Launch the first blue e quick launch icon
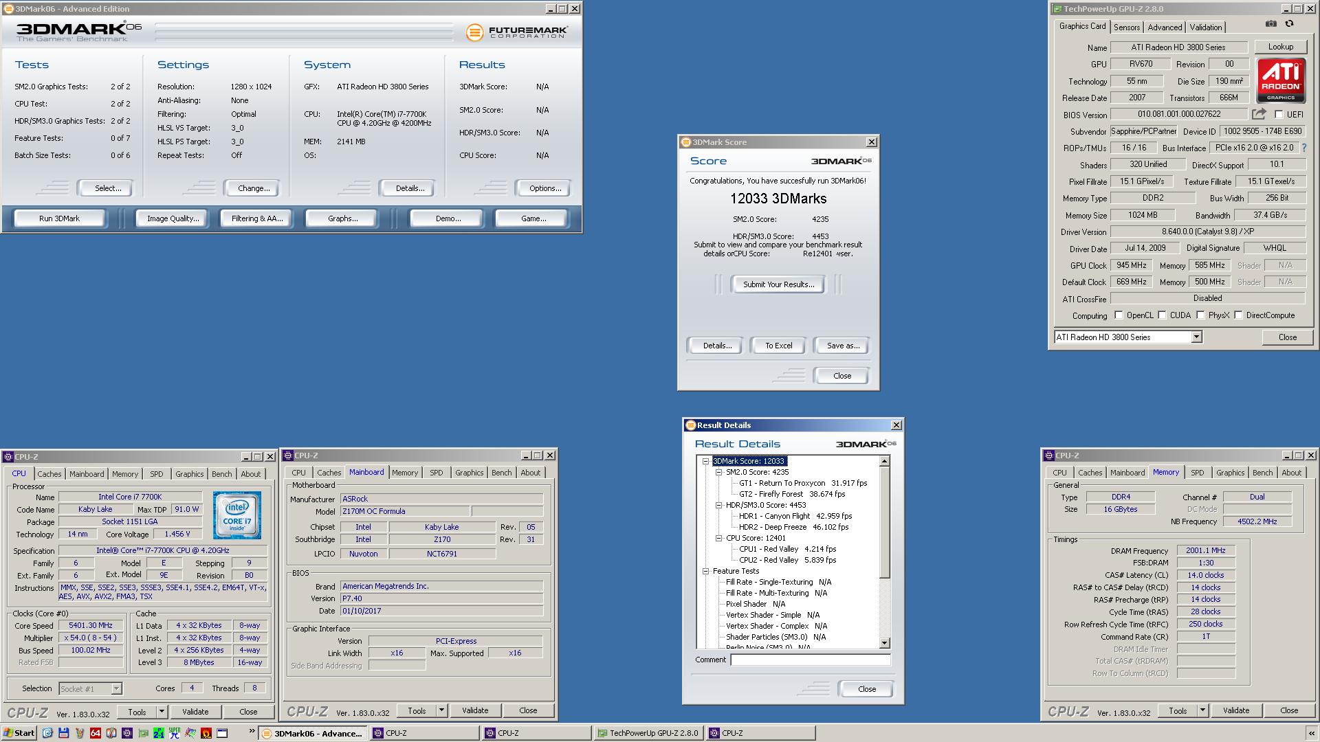This screenshot has width=1320, height=742. coord(47,733)
